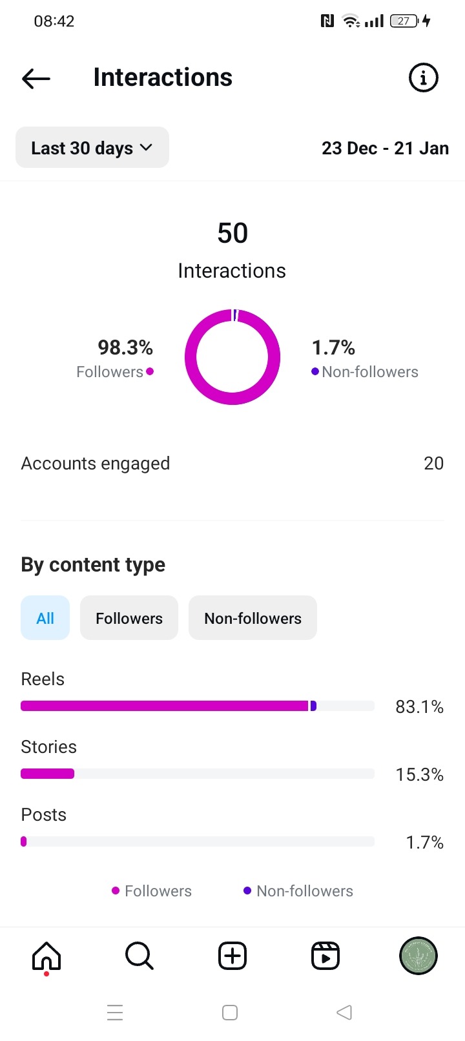Open the profile avatar thumbnail
The width and height of the screenshot is (465, 1041).
pyautogui.click(x=418, y=956)
